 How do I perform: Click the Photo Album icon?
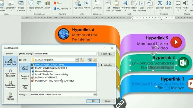pos(21,3)
